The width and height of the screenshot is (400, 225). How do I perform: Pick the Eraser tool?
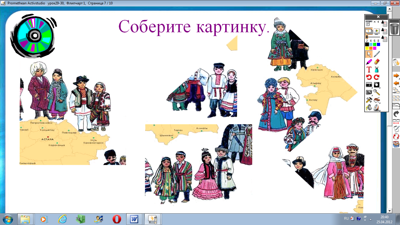pyautogui.click(x=377, y=62)
